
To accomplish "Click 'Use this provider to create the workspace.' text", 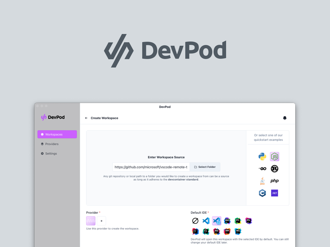I will tap(113, 228).
